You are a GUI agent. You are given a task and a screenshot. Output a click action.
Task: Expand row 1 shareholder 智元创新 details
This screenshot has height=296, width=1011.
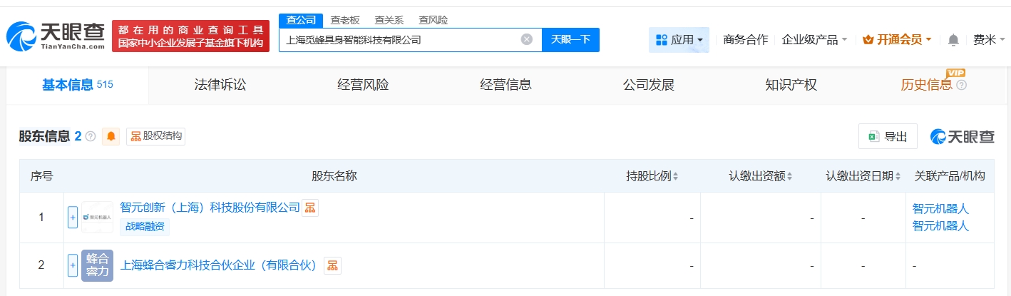[x=72, y=217]
